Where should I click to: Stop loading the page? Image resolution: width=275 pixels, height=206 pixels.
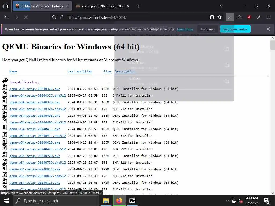point(26,17)
